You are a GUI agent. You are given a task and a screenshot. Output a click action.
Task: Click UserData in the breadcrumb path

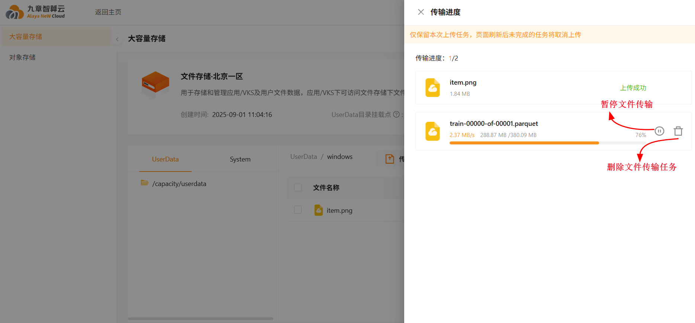(x=303, y=157)
